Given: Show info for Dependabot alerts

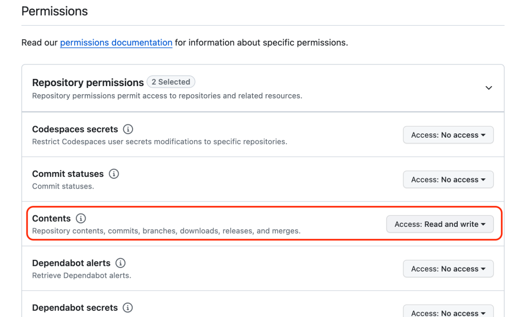Looking at the screenshot, I should pos(120,263).
